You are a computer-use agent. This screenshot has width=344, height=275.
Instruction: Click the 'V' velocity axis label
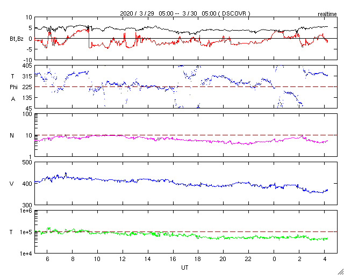click(12, 184)
